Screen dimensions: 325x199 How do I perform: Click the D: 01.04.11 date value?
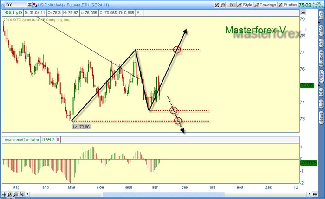coord(35,13)
